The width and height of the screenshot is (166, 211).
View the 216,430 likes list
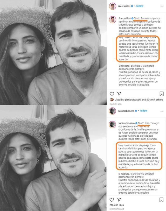click(117, 205)
